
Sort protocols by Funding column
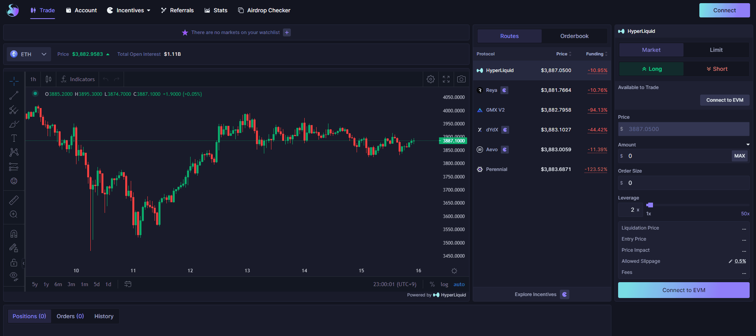click(x=597, y=54)
